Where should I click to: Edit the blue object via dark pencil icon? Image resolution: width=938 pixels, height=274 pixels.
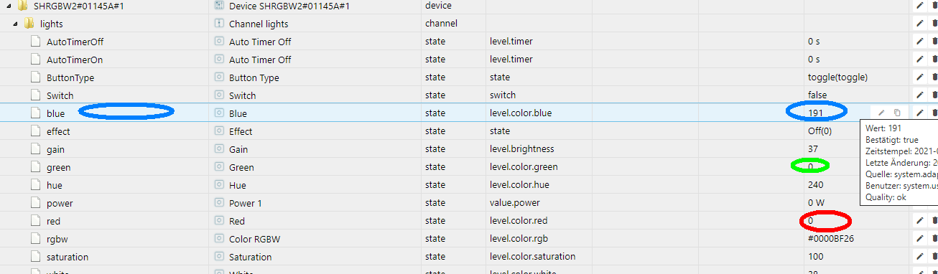click(919, 113)
